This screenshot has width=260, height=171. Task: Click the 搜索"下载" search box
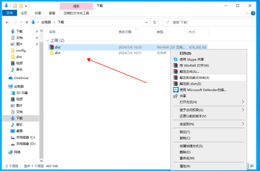(207, 22)
